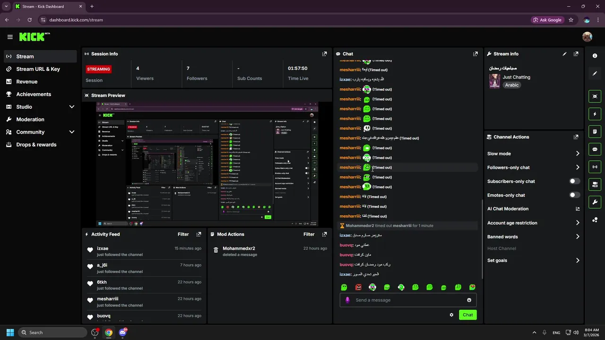
Task: Toggle the chat bubble widget icon
Action: [595, 149]
